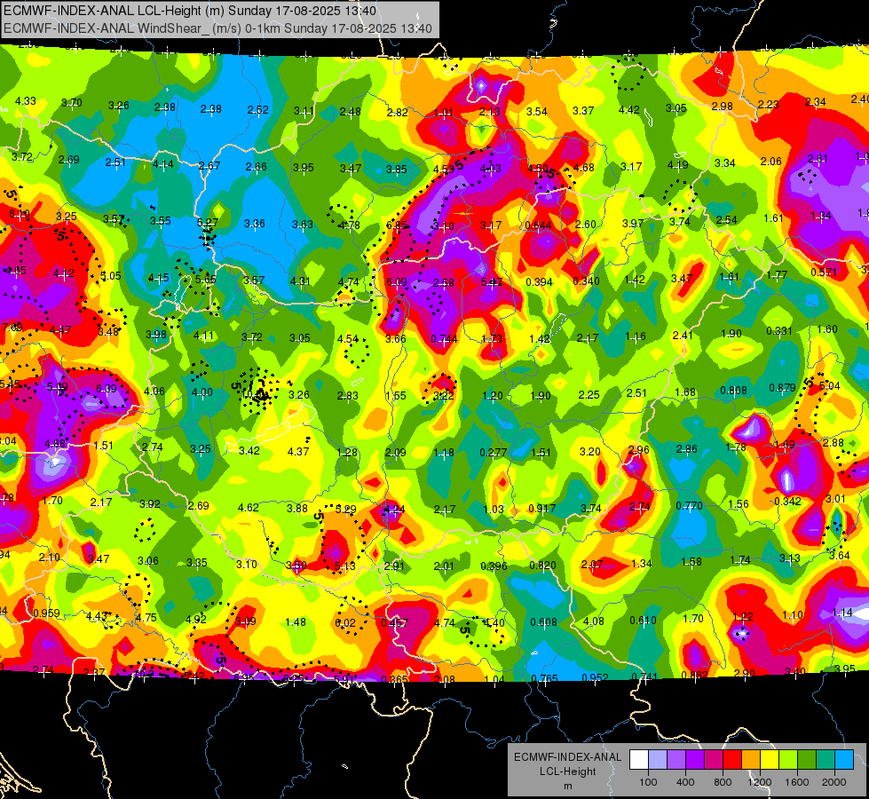Click the wind shear value 4.33
The width and height of the screenshot is (869, 799).
[x=26, y=101]
